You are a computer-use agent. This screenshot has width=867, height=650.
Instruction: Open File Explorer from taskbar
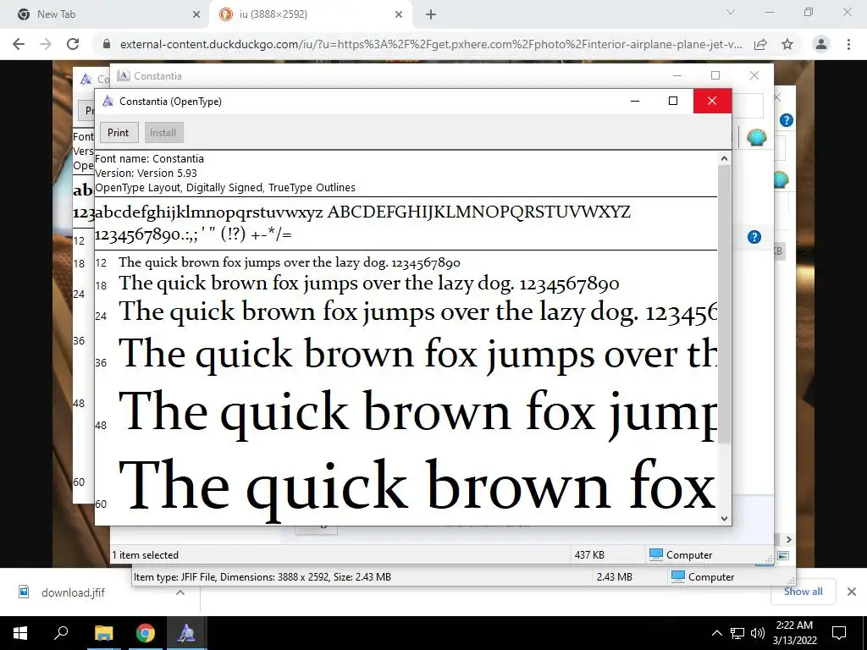(x=103, y=633)
